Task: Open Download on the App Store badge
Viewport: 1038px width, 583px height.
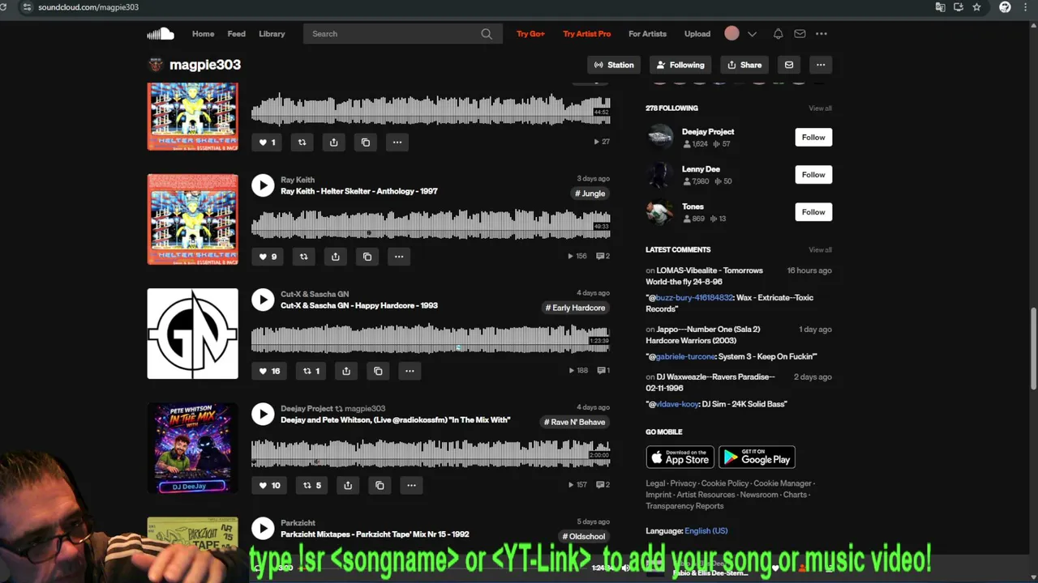Action: click(x=680, y=457)
